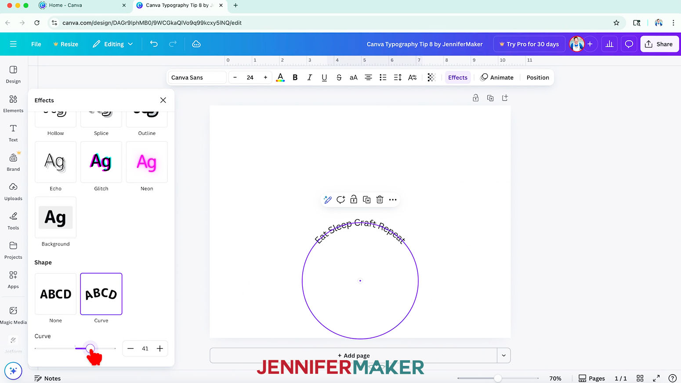Image resolution: width=681 pixels, height=383 pixels.
Task: Open letter and line spacing
Action: click(x=398, y=77)
